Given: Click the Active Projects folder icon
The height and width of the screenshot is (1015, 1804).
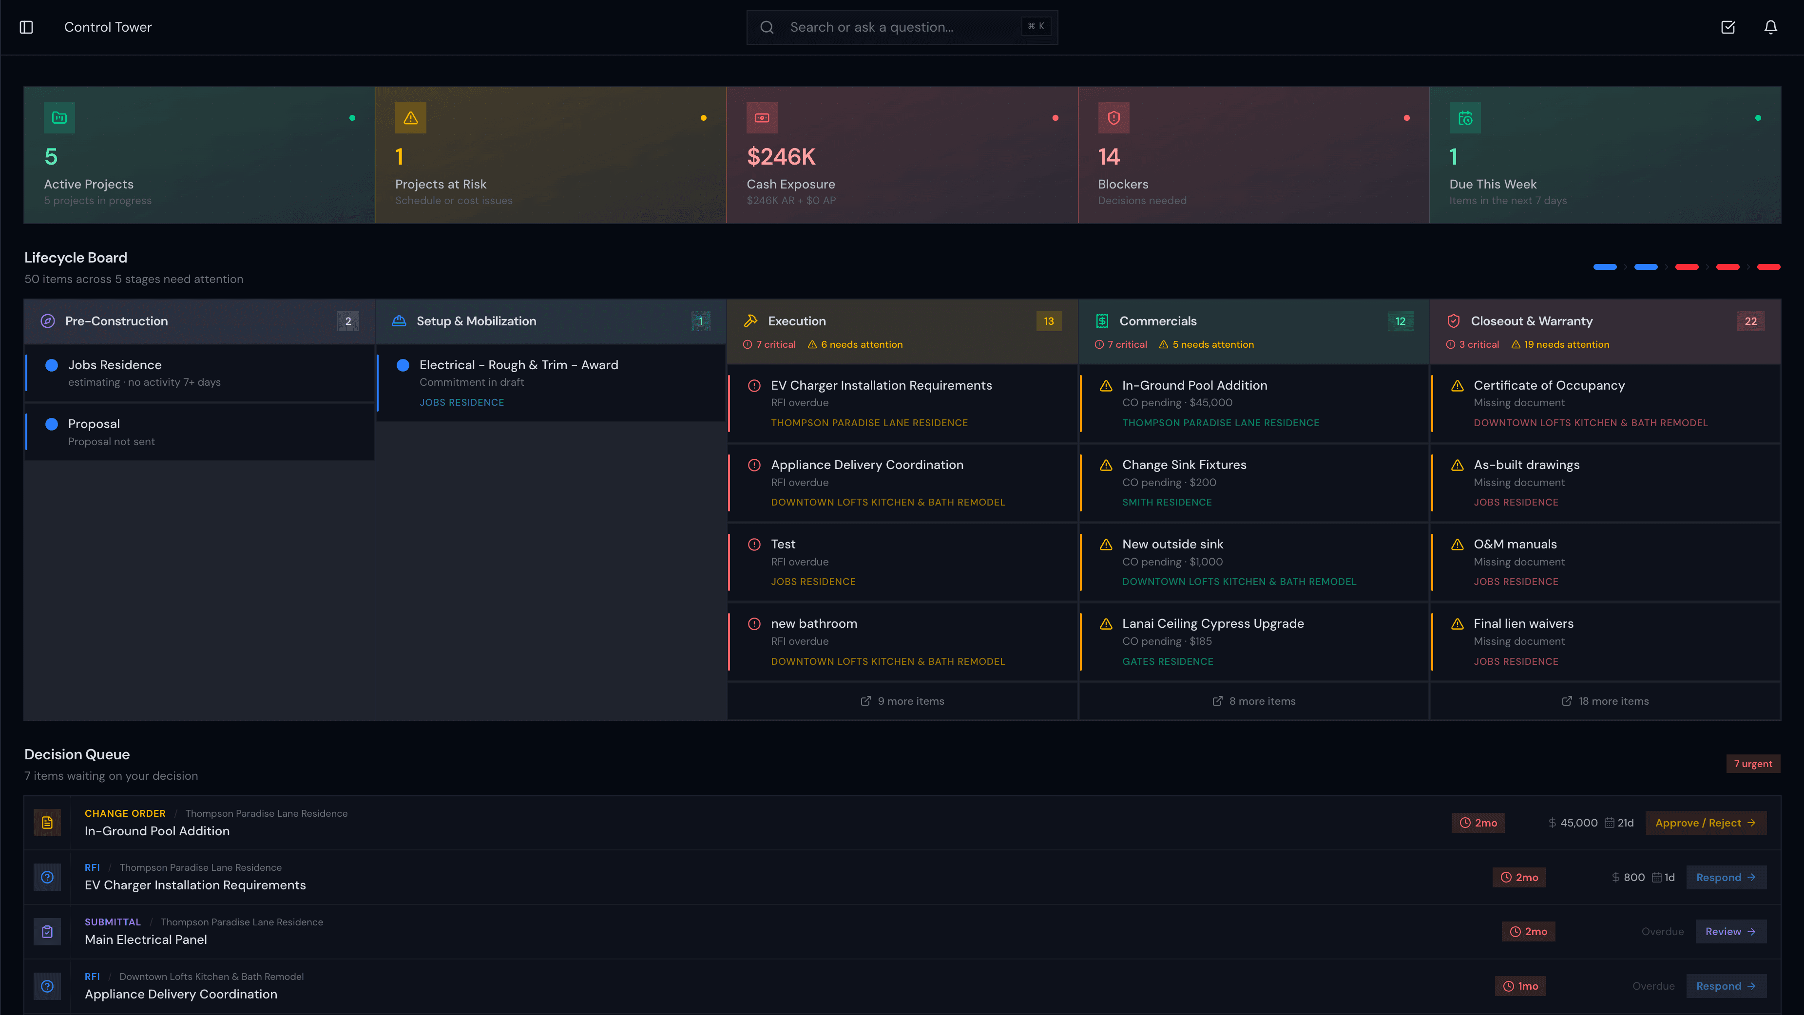Looking at the screenshot, I should (x=59, y=117).
